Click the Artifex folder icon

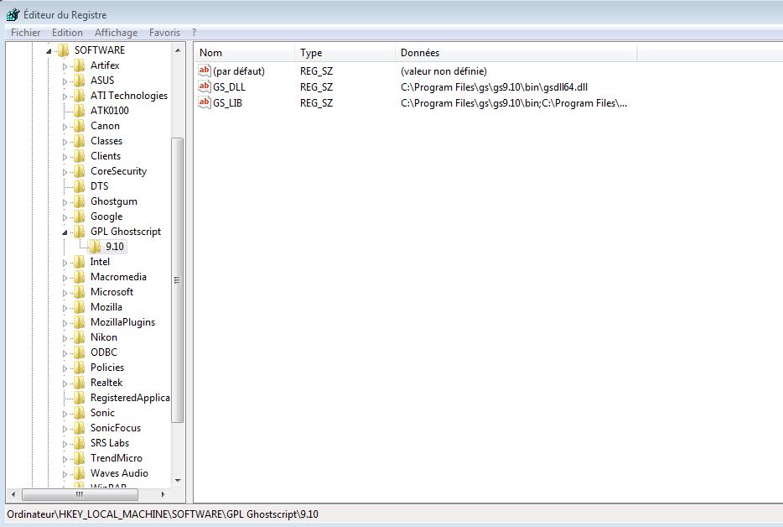pos(79,65)
